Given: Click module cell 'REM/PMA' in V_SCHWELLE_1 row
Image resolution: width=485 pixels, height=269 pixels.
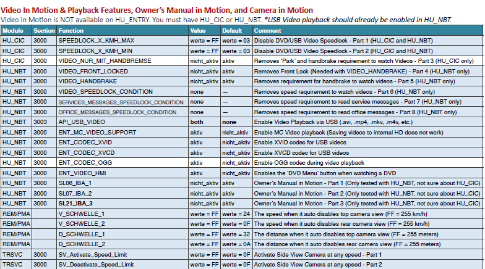Looking at the screenshot, I should tap(16, 213).
